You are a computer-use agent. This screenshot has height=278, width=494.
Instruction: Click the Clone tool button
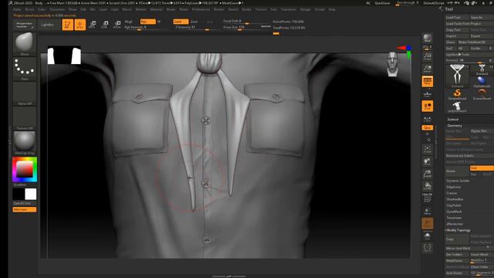(451, 42)
